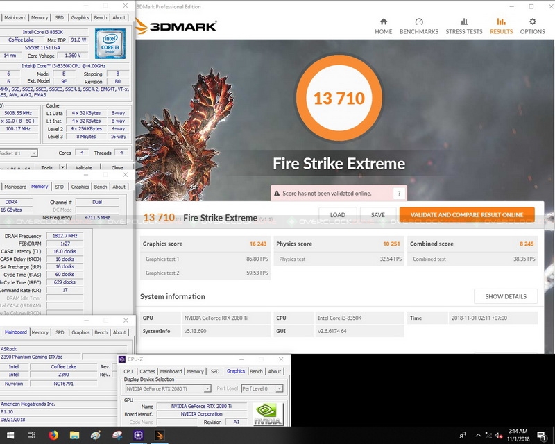Screen dimensions: 555x444
Task: Click the Graphics score value 16 243
Action: pyautogui.click(x=257, y=244)
